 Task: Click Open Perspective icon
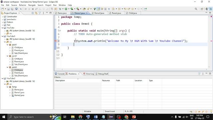(x=202, y=9)
